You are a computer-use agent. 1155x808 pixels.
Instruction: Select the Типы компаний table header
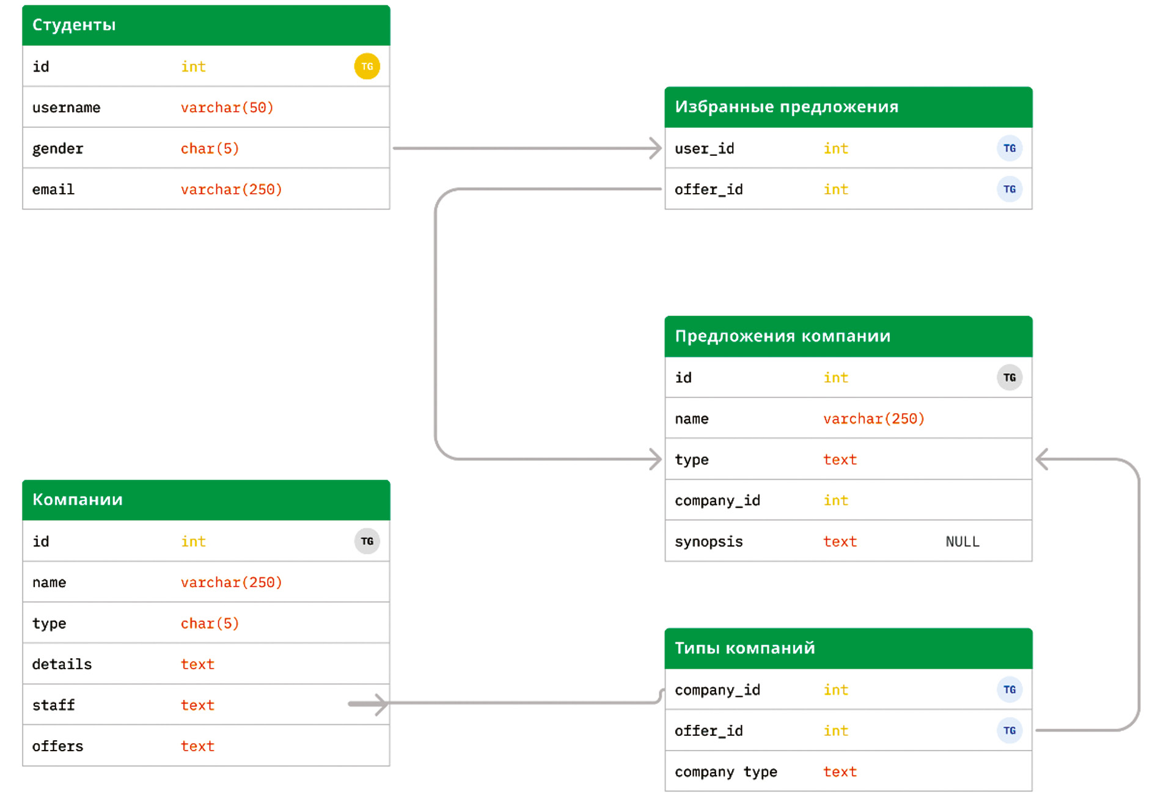pyautogui.click(x=848, y=648)
